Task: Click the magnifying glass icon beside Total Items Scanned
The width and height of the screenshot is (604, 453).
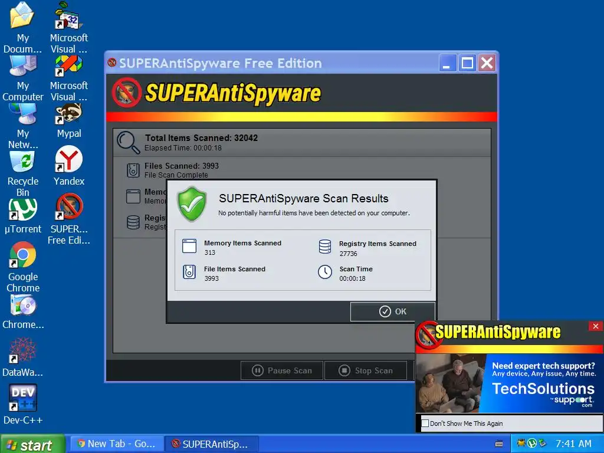Action: click(x=128, y=142)
